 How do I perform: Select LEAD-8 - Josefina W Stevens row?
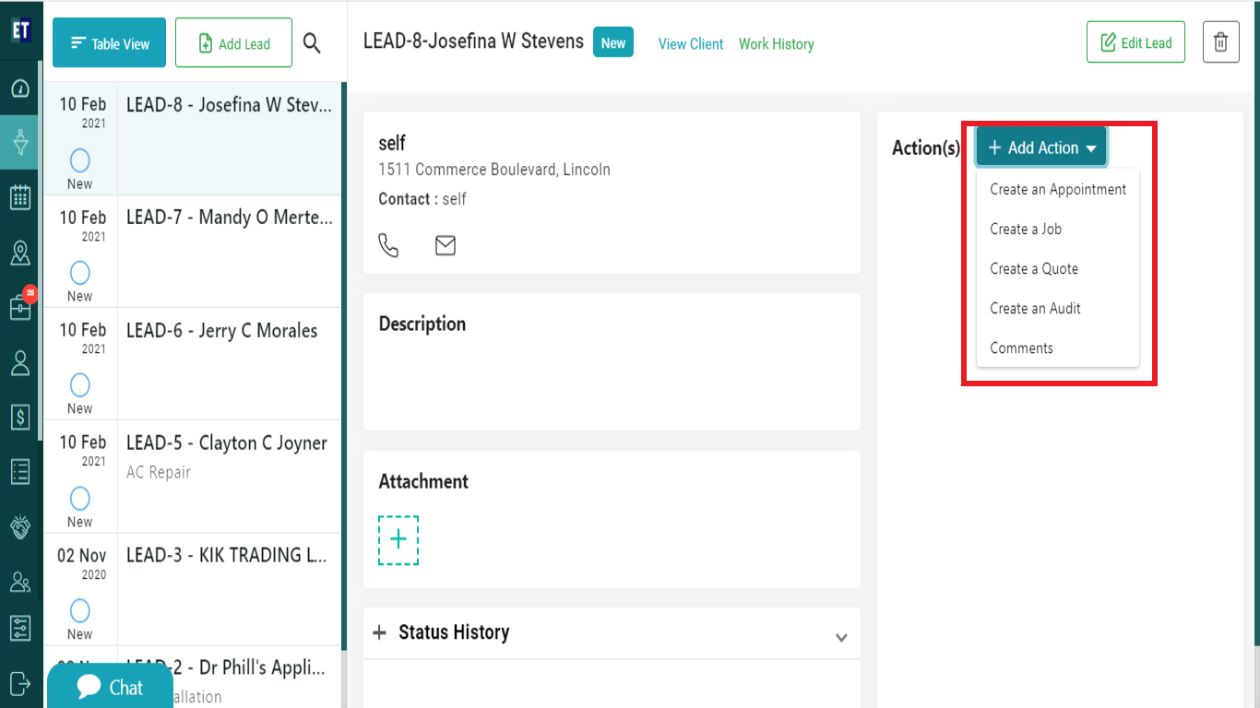pyautogui.click(x=193, y=138)
